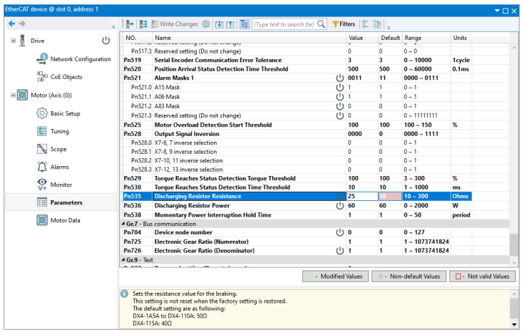This screenshot has height=332, width=524.
Task: Click the collapse all groups icon
Action: click(x=377, y=24)
